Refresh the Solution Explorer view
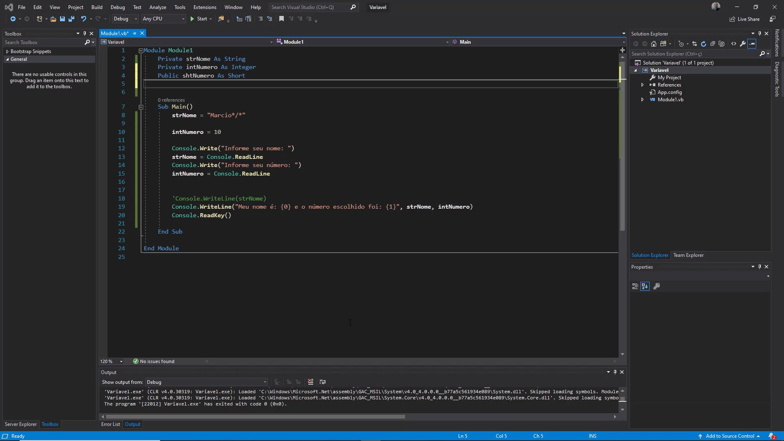This screenshot has width=784, height=441. click(704, 44)
